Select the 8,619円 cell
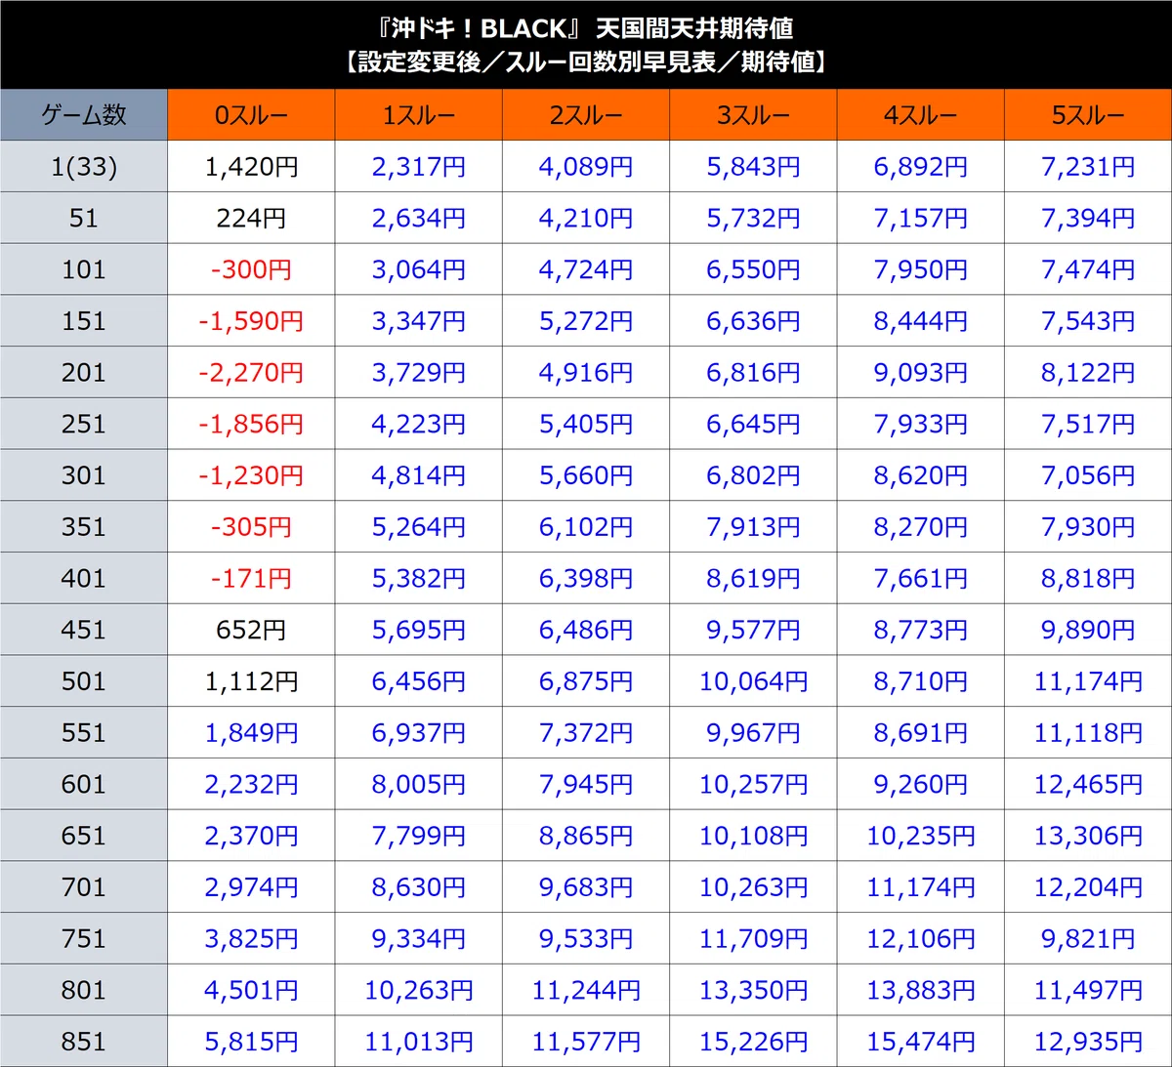This screenshot has height=1067, width=1172. pos(753,578)
